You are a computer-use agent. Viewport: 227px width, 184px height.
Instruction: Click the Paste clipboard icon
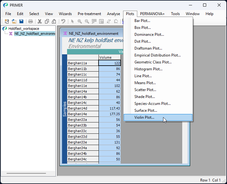(54, 21)
